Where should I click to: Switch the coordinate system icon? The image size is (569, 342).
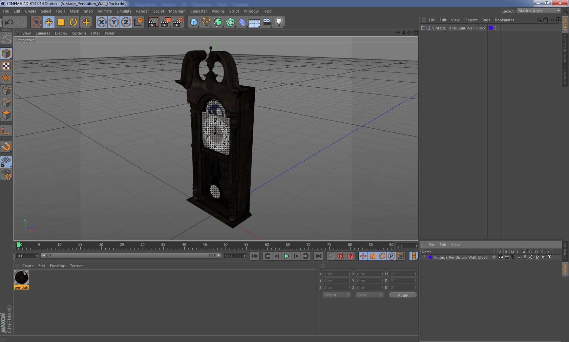138,22
